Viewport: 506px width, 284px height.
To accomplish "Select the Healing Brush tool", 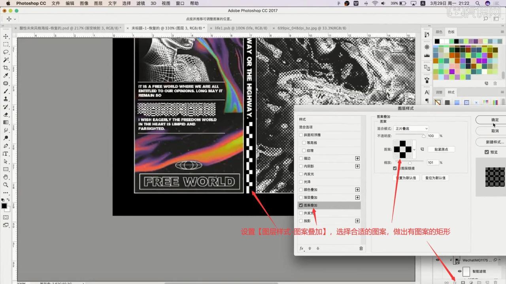I will point(6,83).
